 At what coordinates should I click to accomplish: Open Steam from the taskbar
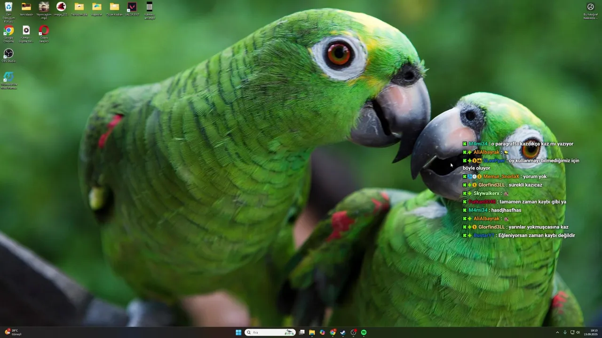click(343, 332)
